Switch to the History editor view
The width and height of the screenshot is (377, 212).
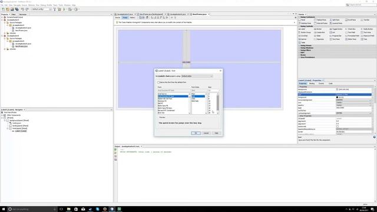133,18
